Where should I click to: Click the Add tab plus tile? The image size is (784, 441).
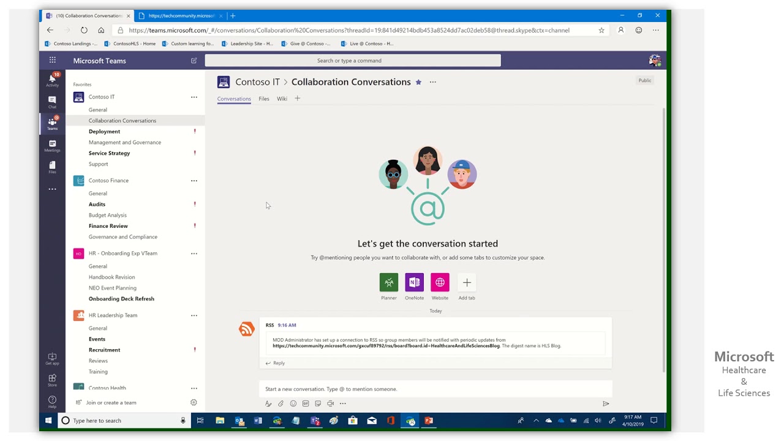(467, 282)
